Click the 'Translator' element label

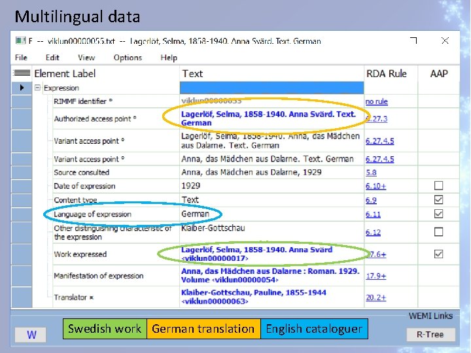pos(71,297)
